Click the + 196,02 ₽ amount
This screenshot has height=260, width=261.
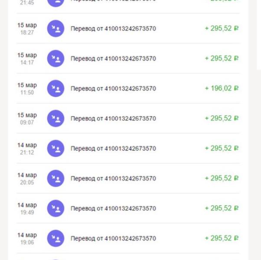pos(222,88)
